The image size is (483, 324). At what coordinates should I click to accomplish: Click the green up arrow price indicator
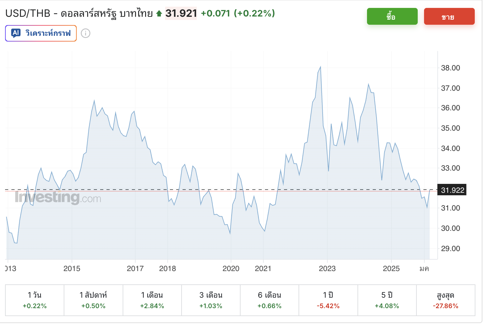pyautogui.click(x=159, y=14)
